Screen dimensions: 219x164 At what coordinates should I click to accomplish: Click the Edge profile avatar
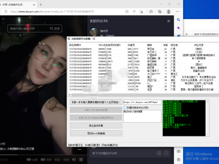tap(169, 12)
